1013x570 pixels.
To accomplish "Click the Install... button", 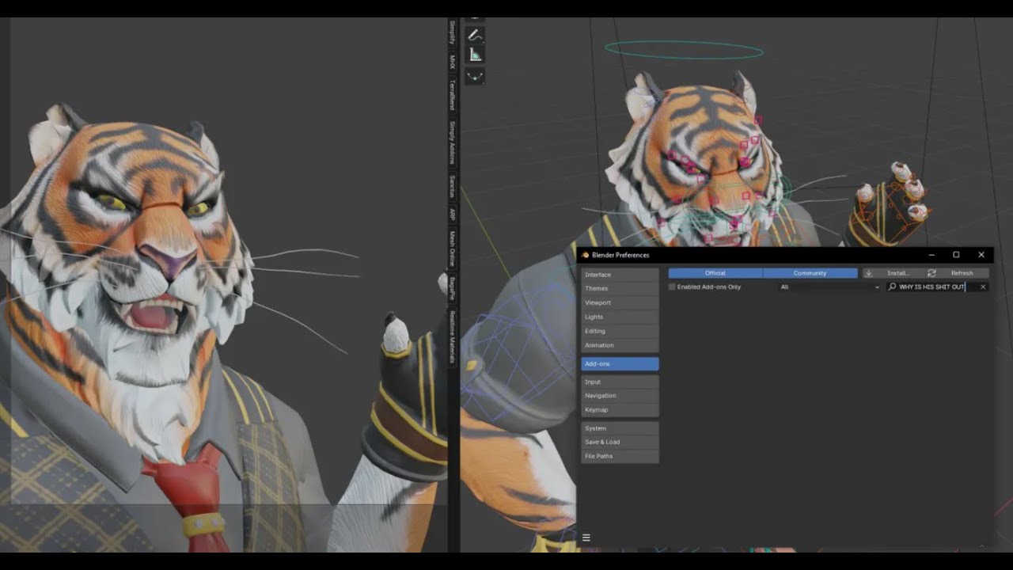I will (892, 273).
